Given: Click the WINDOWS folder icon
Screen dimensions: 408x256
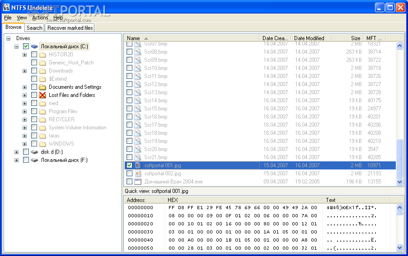Looking at the screenshot, I should 42,144.
